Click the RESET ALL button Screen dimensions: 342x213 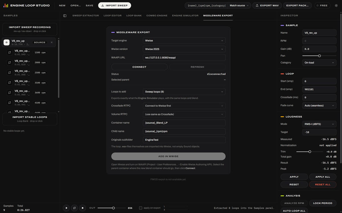[323, 185]
